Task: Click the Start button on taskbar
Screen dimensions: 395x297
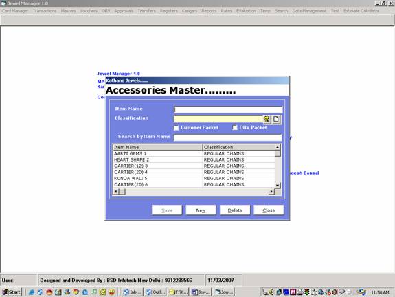Action: point(12,292)
